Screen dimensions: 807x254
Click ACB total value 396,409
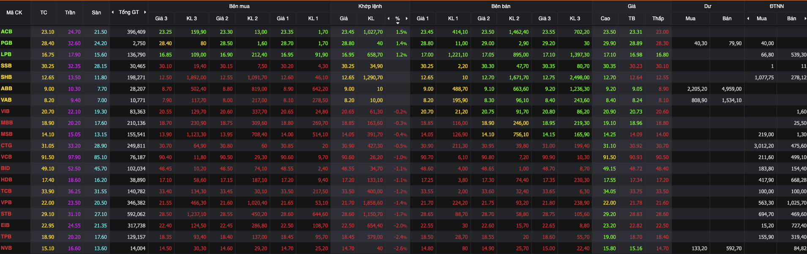click(x=136, y=32)
